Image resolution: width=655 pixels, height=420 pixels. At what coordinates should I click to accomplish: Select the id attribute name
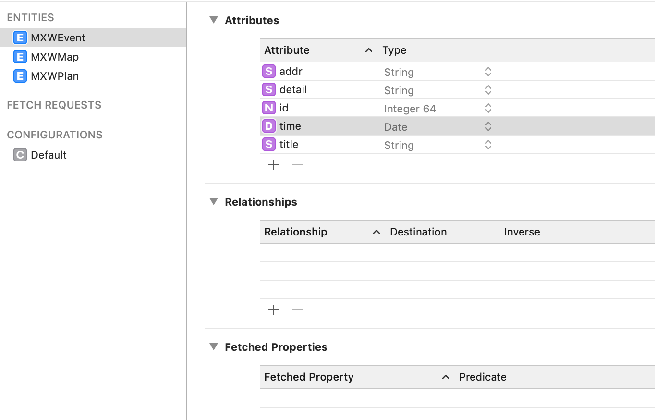pos(284,108)
